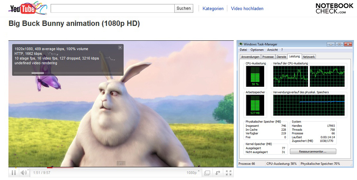Pause the video playback
Screen dimensions: 357x180
coord(14,173)
